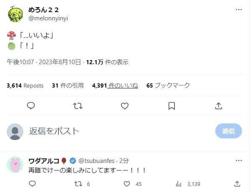Open the 4,391 件のいいね likes list
This screenshot has width=252, height=193.
[115, 85]
